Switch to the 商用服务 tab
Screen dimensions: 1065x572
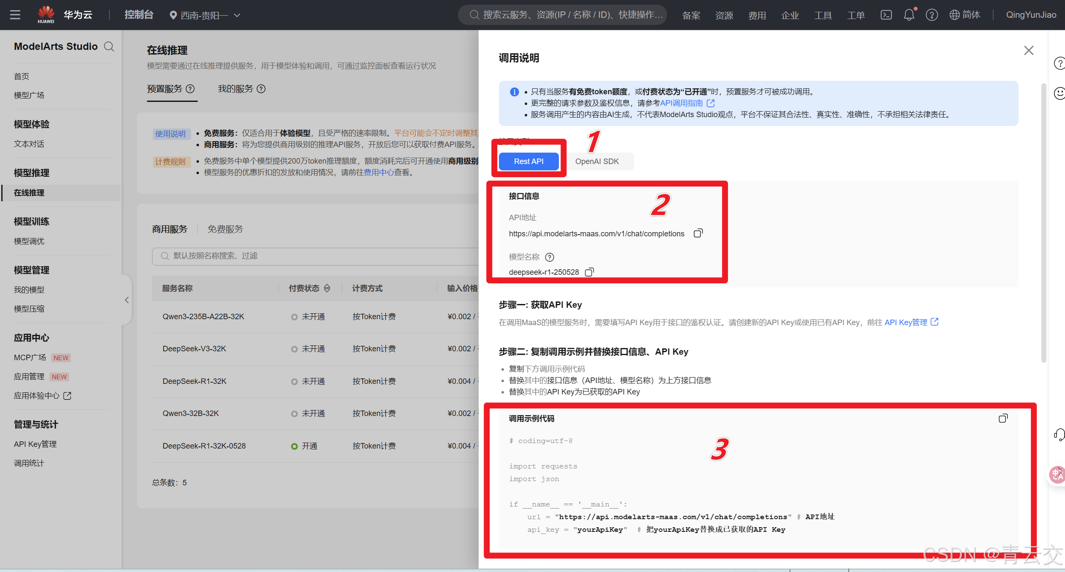(x=170, y=229)
